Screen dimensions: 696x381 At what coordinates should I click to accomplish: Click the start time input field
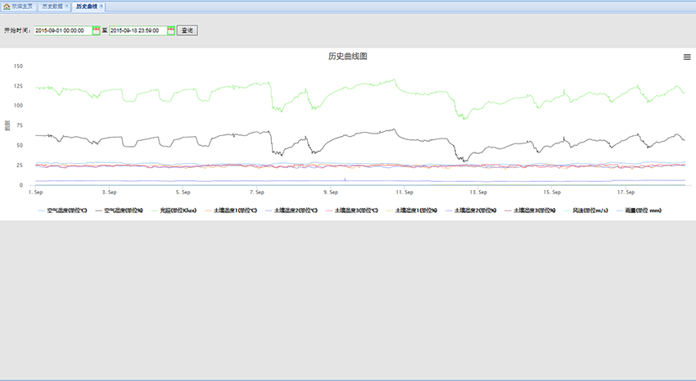coord(62,30)
